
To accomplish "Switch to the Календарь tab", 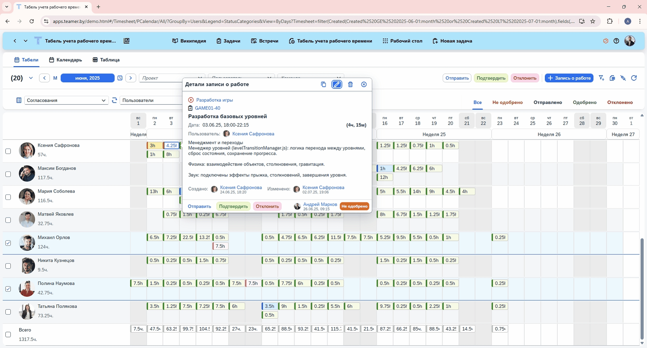I will (65, 60).
